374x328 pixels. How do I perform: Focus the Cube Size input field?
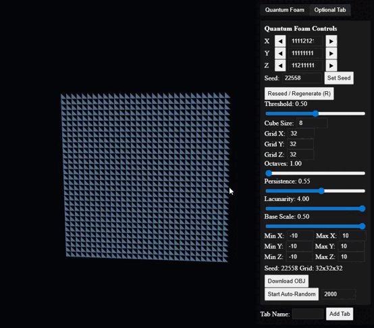(312, 123)
